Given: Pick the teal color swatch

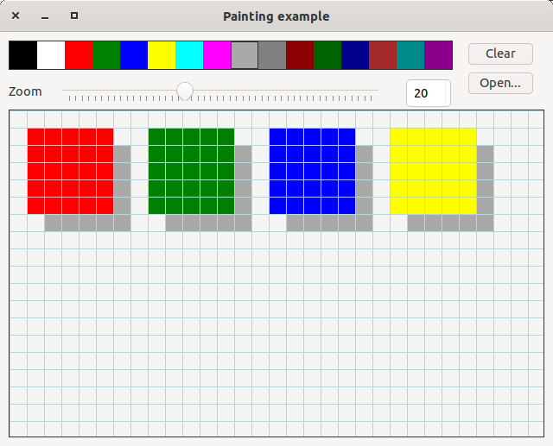Looking at the screenshot, I should click(x=410, y=55).
